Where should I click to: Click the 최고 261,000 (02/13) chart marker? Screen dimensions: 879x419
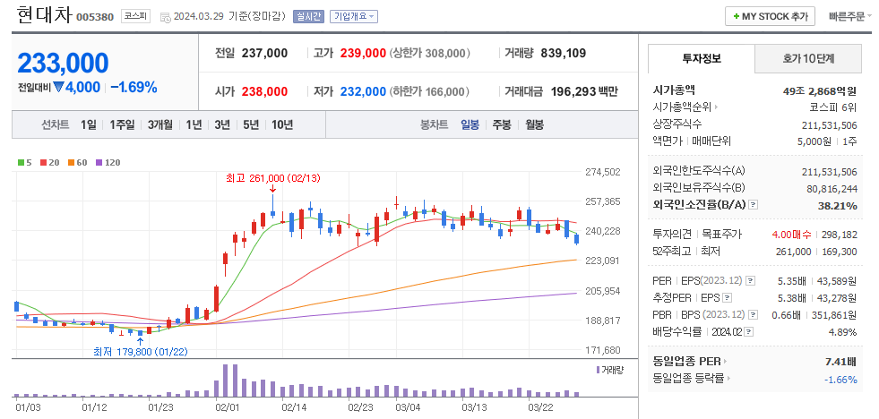[273, 178]
